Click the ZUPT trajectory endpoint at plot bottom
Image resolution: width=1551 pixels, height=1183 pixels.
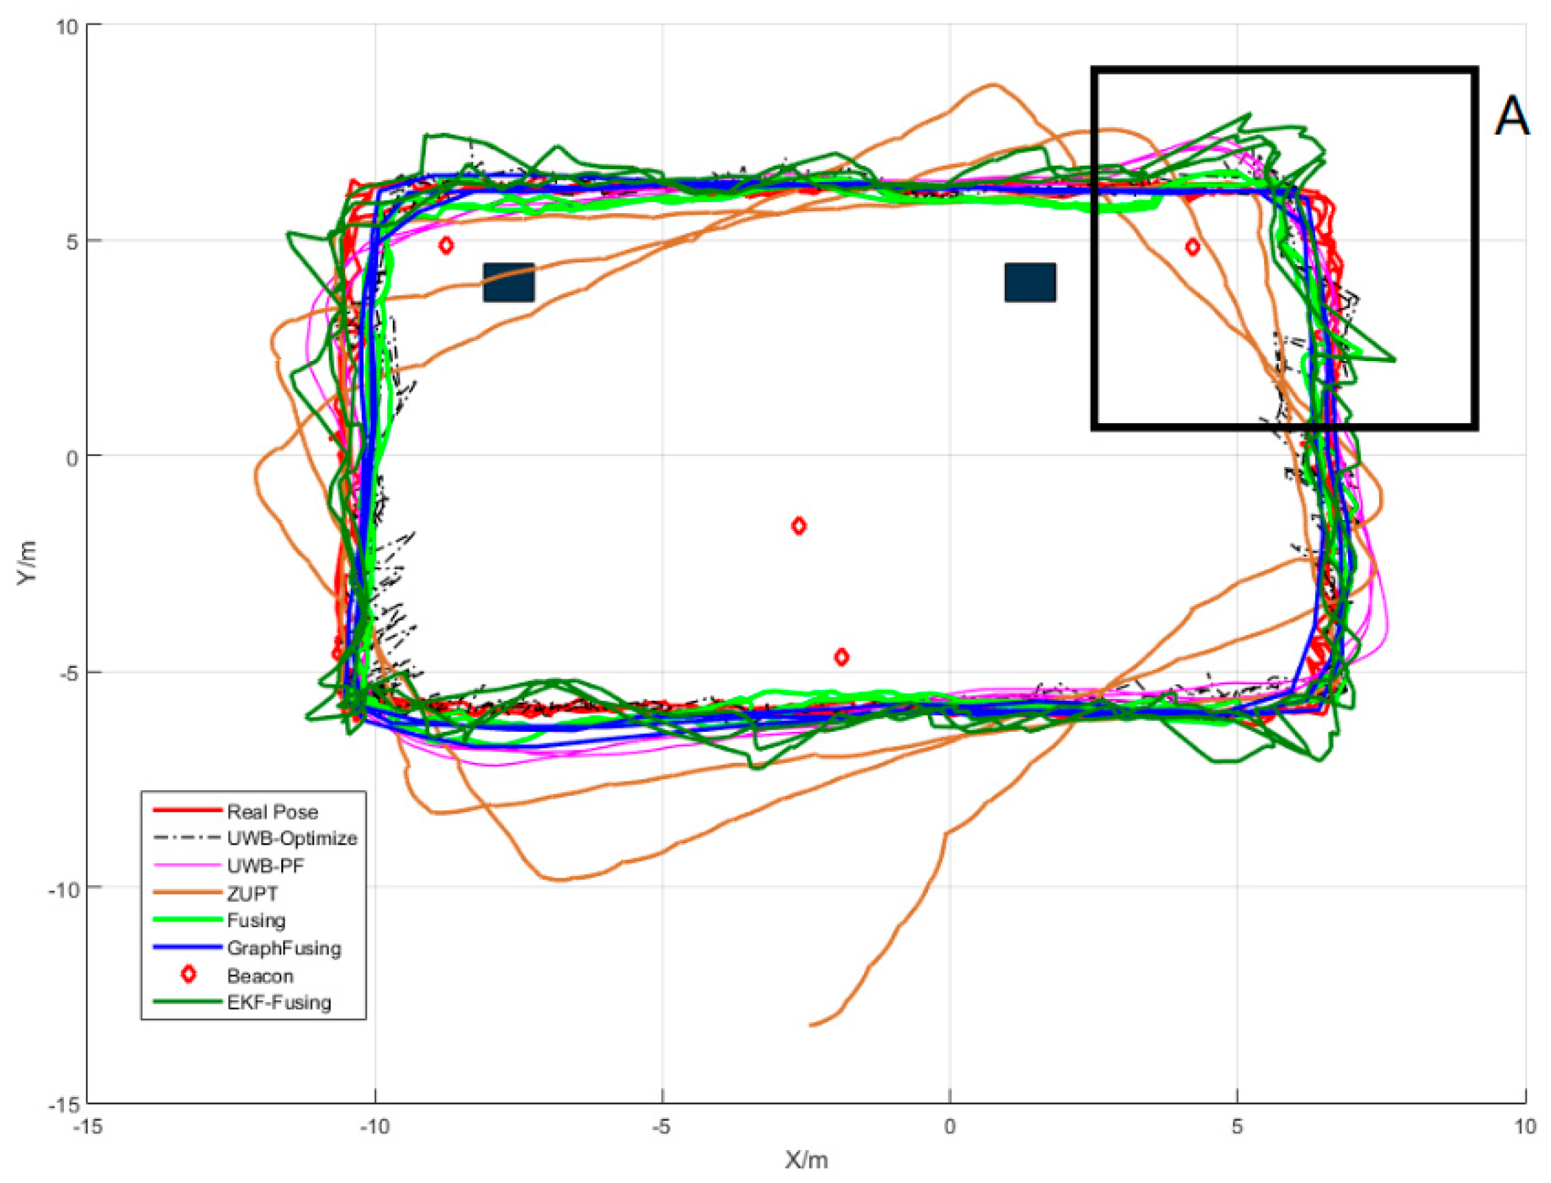811,1025
